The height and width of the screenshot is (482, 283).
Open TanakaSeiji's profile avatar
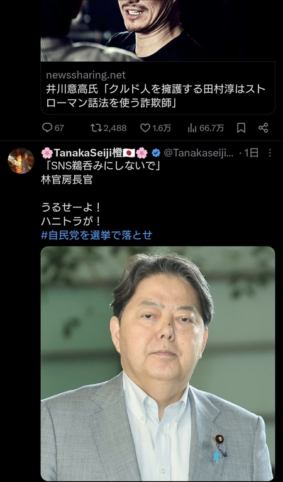pos(21,161)
